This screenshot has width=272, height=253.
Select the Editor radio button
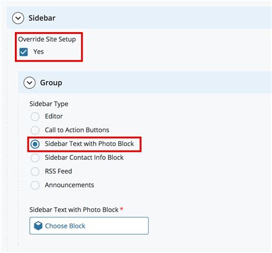(35, 116)
